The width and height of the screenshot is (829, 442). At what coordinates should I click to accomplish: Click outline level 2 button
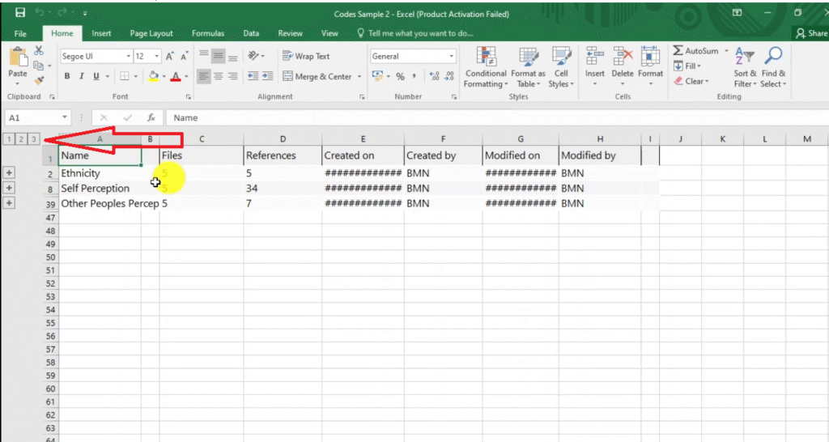21,139
